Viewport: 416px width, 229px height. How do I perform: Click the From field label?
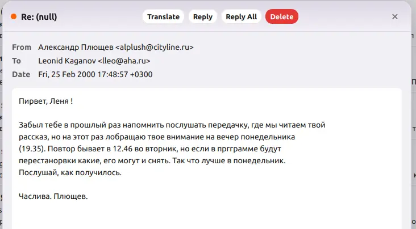(22, 47)
